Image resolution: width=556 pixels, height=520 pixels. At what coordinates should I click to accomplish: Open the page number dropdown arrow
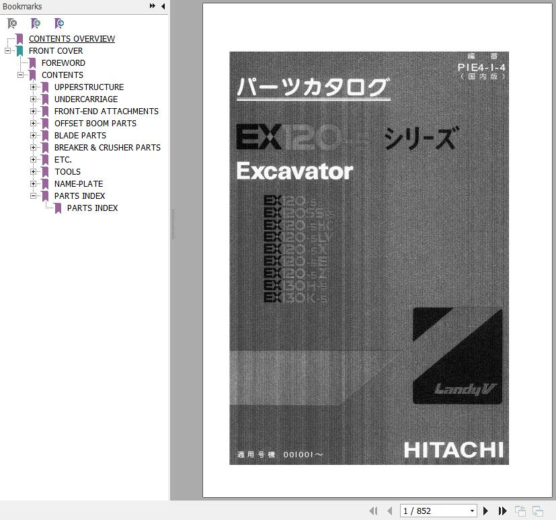pyautogui.click(x=472, y=511)
